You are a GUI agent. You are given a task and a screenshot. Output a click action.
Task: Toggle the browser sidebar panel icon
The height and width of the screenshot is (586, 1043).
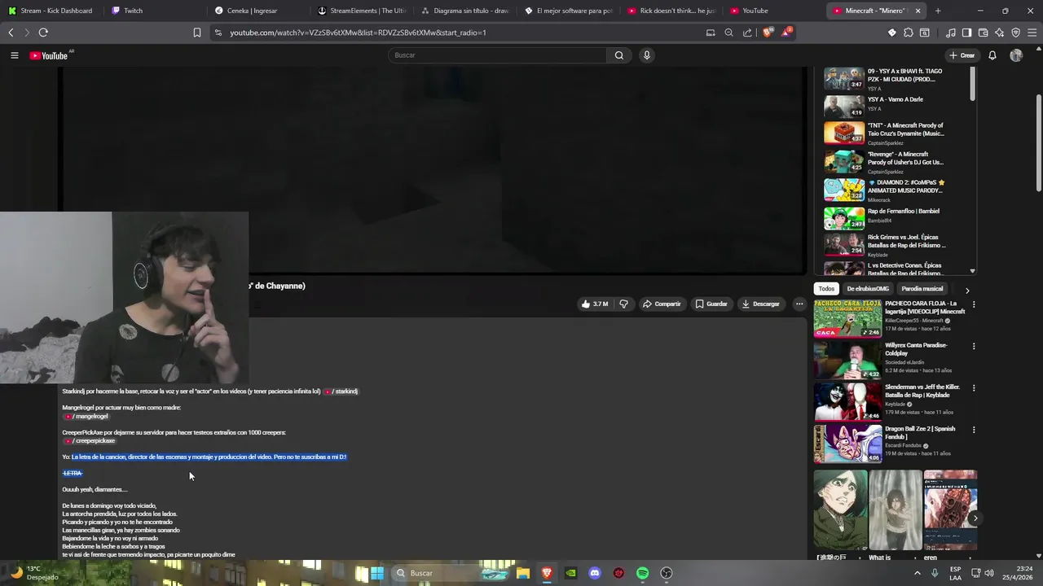point(967,33)
